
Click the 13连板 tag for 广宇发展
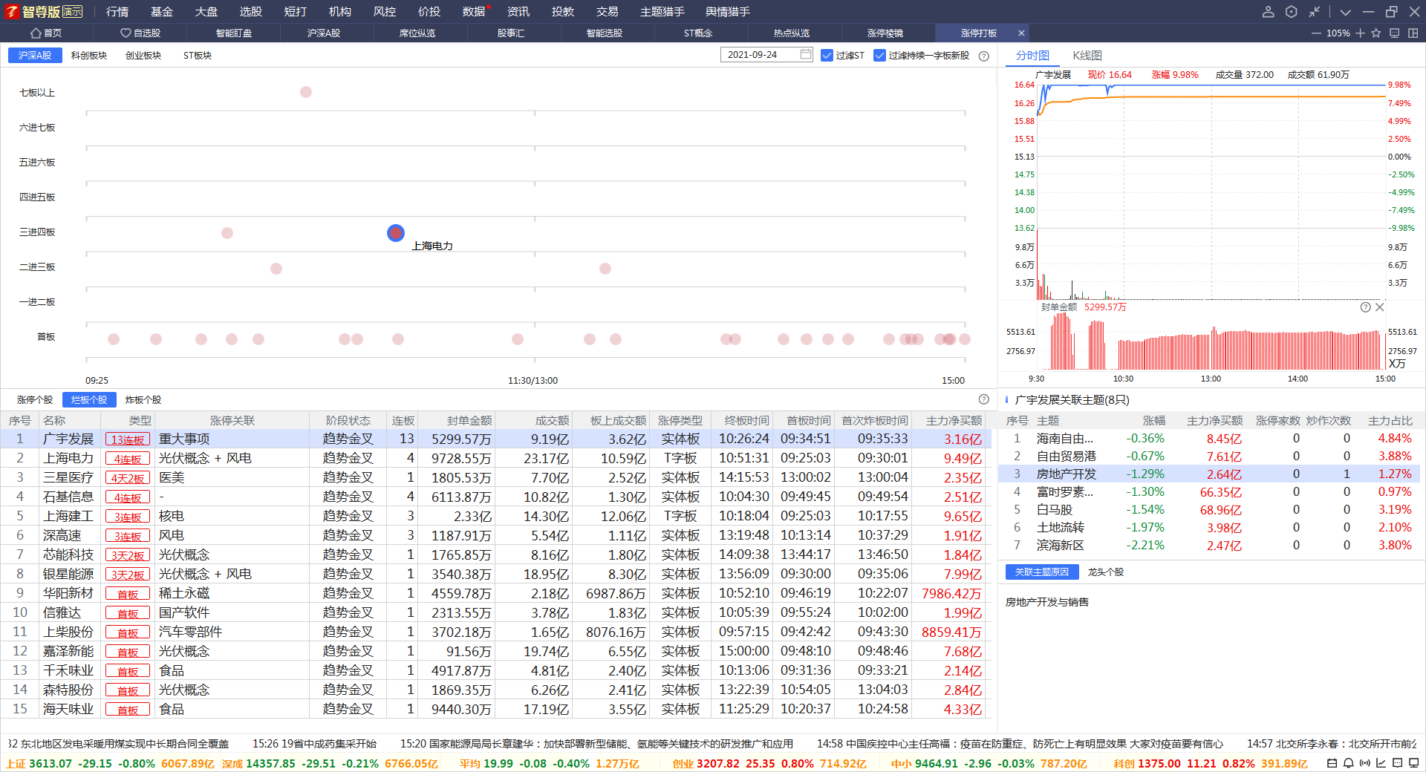(x=128, y=439)
